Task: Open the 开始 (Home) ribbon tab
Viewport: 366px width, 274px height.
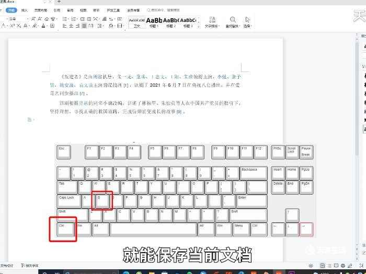Action: (x=11, y=10)
